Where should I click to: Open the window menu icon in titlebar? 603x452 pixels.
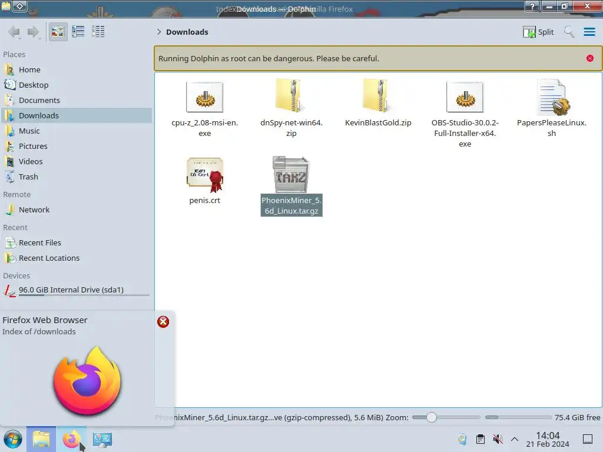6,6
